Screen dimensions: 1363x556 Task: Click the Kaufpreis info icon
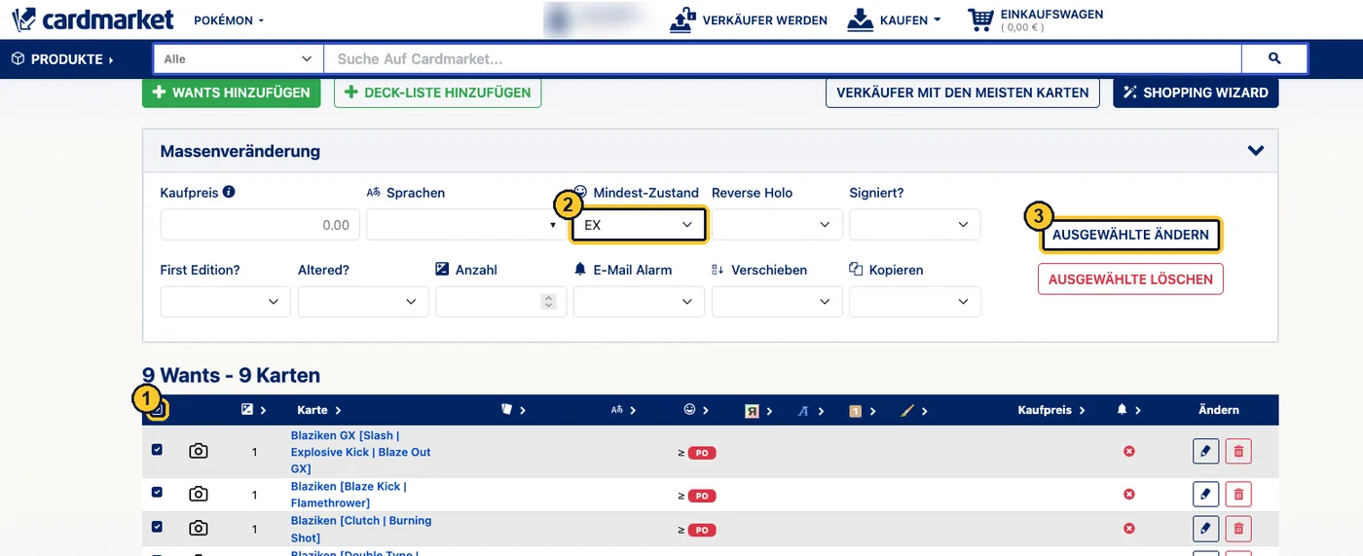[x=229, y=192]
